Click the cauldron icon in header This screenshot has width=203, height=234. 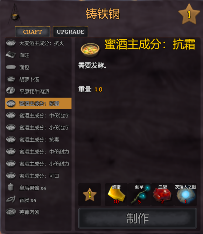pos(15,15)
